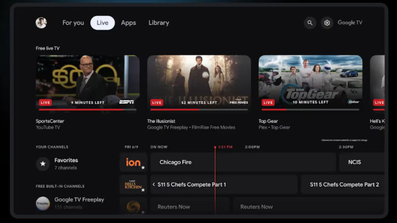Select the NCIS program block
Screen dimensions: 397x223
(362, 162)
